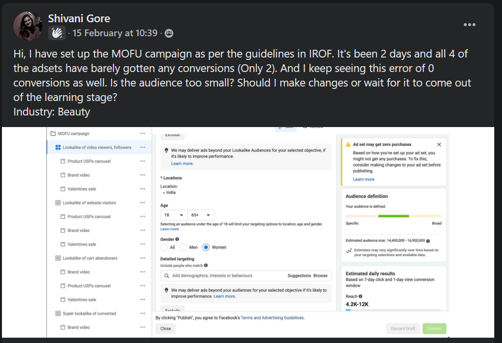Screen dimensions: 502x343
Task: Click Browse in detailed targeting field
Action: click(x=320, y=276)
